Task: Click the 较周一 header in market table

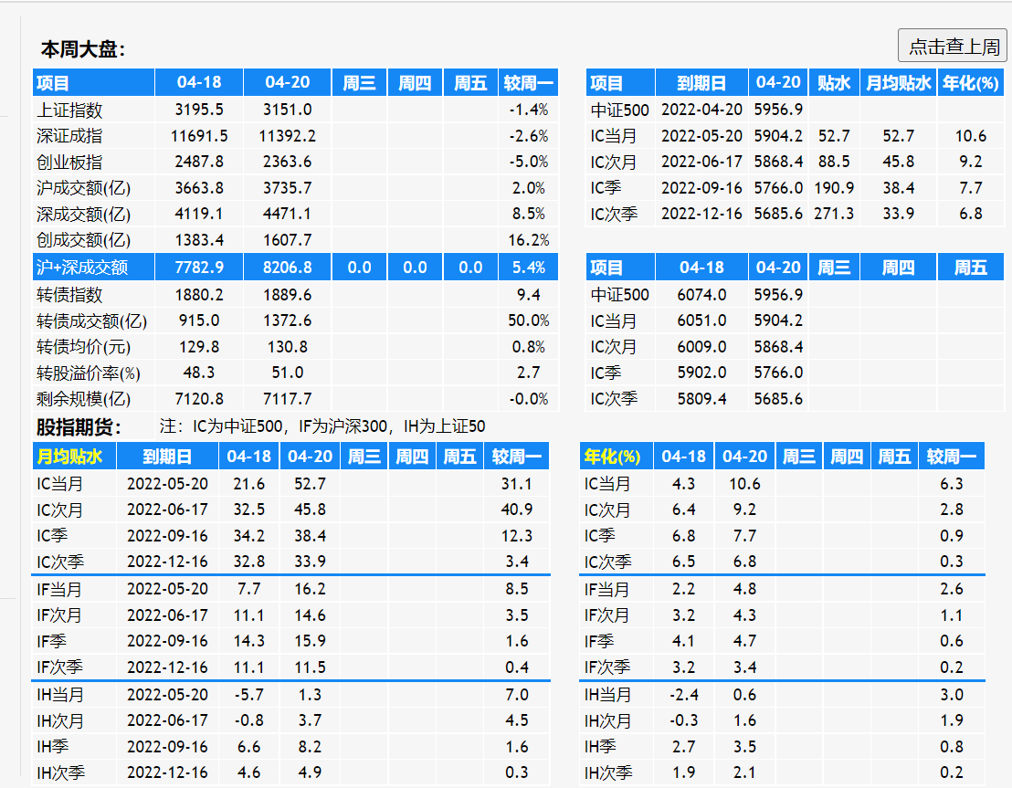Action: (528, 82)
